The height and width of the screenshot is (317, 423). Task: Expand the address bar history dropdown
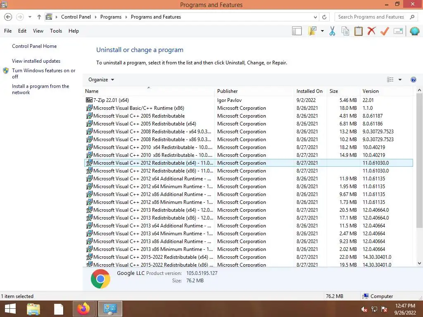coord(315,17)
